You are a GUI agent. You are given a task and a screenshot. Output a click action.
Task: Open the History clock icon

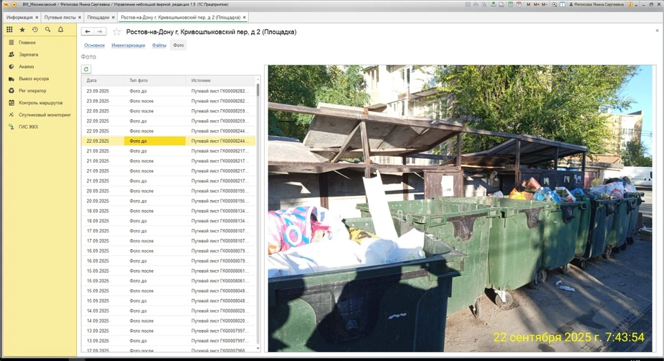coord(35,30)
